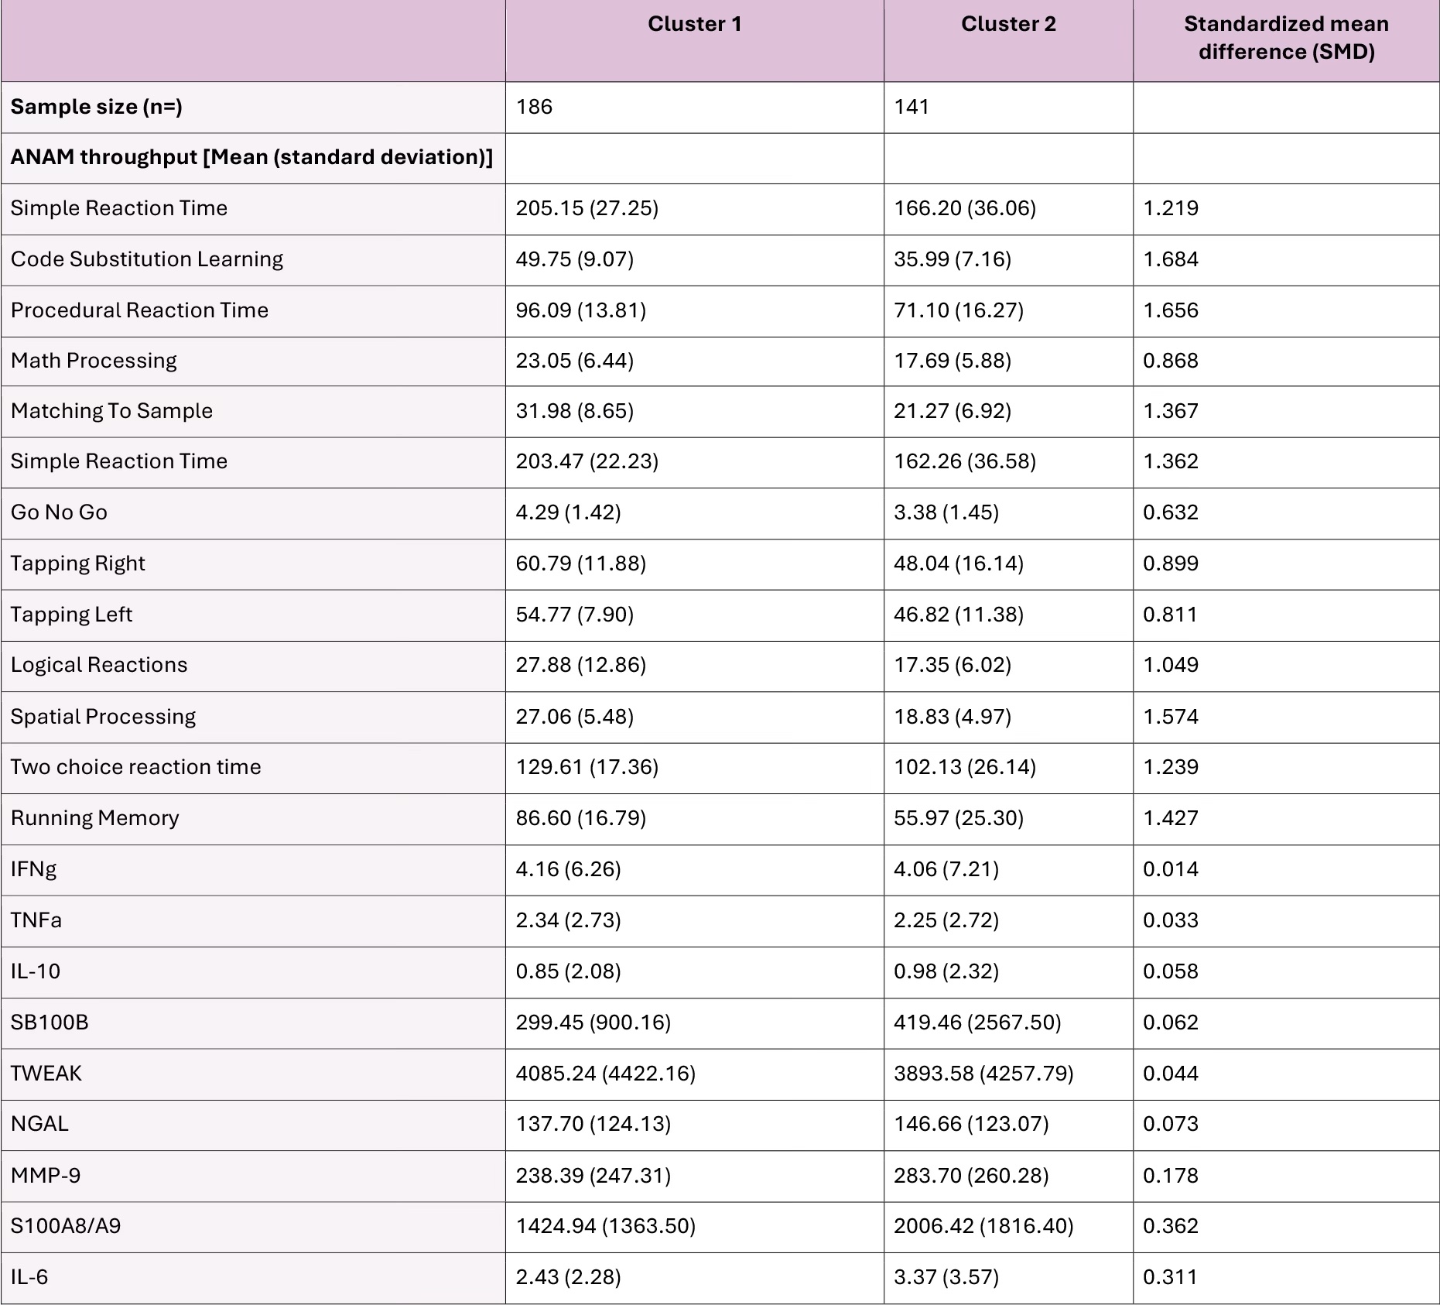The width and height of the screenshot is (1440, 1305).
Task: Select the IL-6 SMD value 0.311
Action: tap(1170, 1277)
